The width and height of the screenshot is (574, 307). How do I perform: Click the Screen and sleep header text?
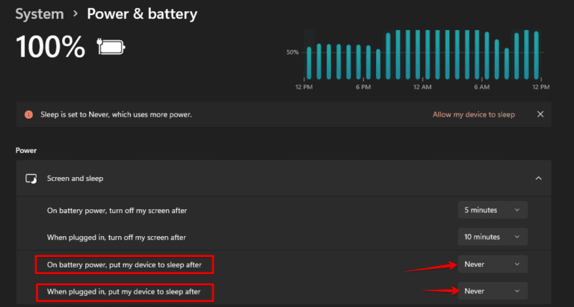pos(75,179)
